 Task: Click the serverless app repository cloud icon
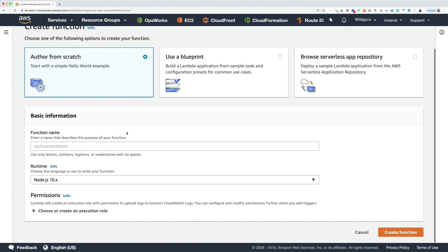308,85
